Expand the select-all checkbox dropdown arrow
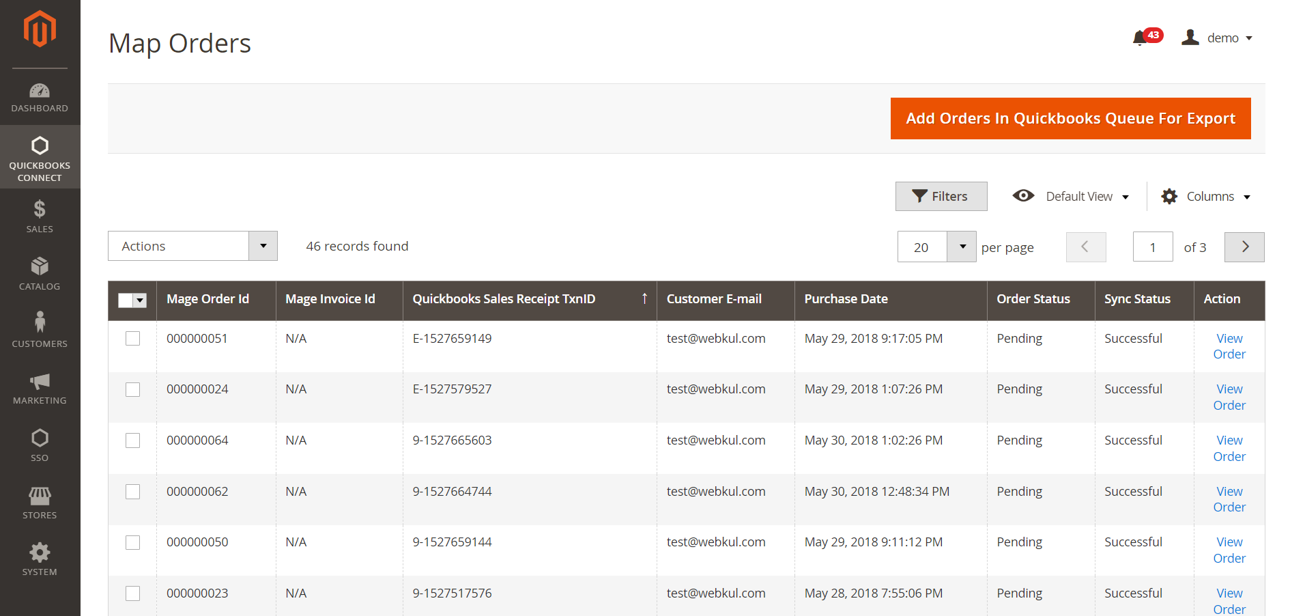 pos(141,300)
